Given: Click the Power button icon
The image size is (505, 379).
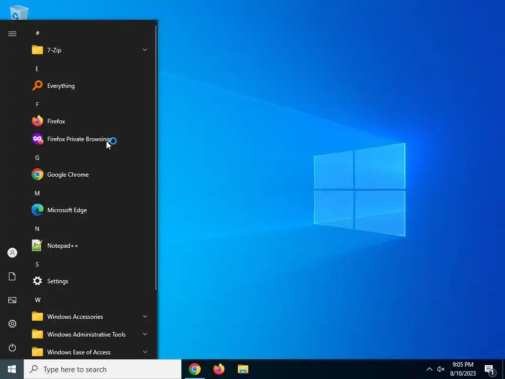Looking at the screenshot, I should tap(12, 347).
